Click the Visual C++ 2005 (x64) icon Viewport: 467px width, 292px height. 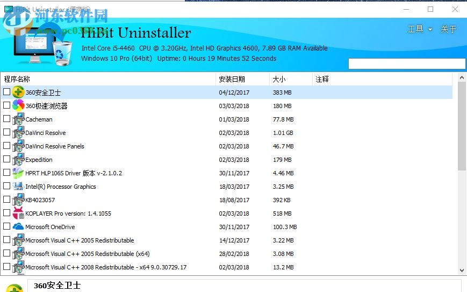pos(18,253)
